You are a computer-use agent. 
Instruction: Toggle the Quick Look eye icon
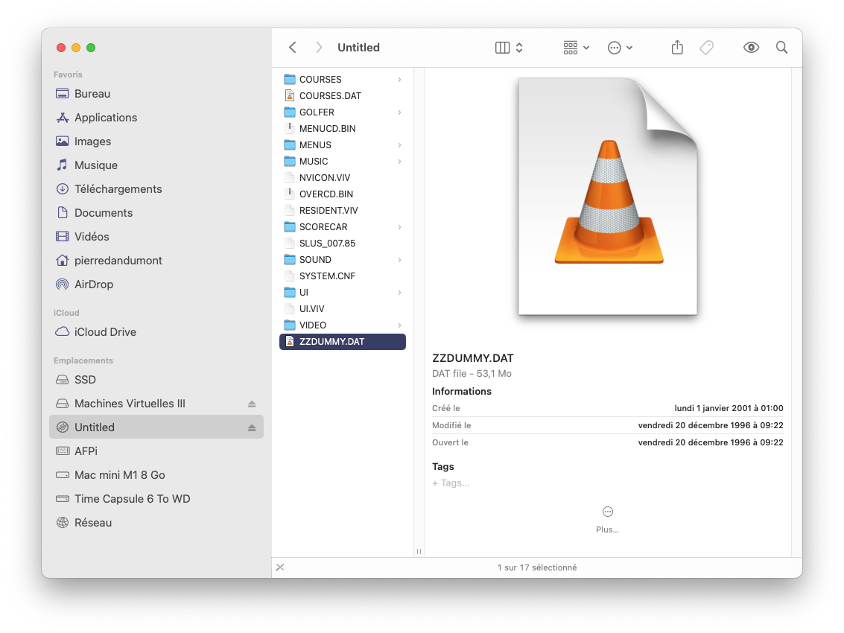pos(751,48)
